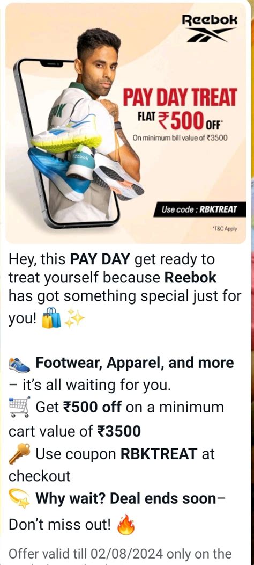The height and width of the screenshot is (565, 254).
Task: Tap the T&C Apply text
Action: [x=225, y=229]
